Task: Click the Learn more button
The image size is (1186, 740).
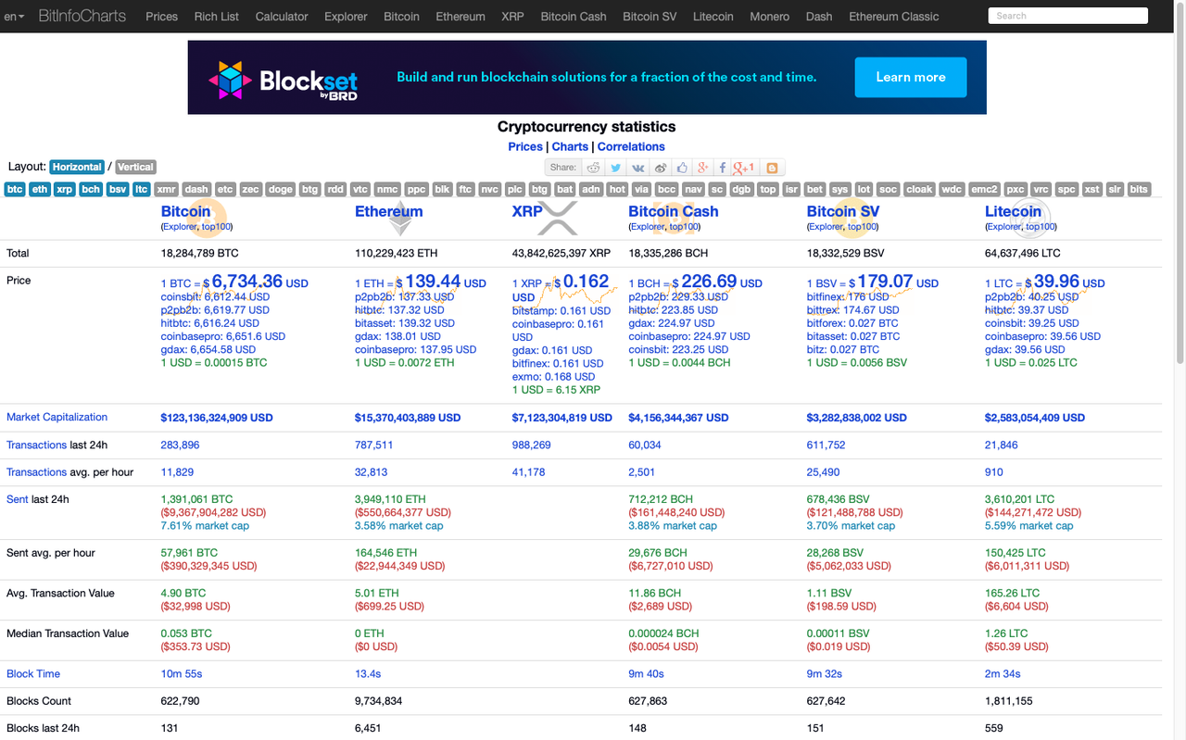Action: 910,77
